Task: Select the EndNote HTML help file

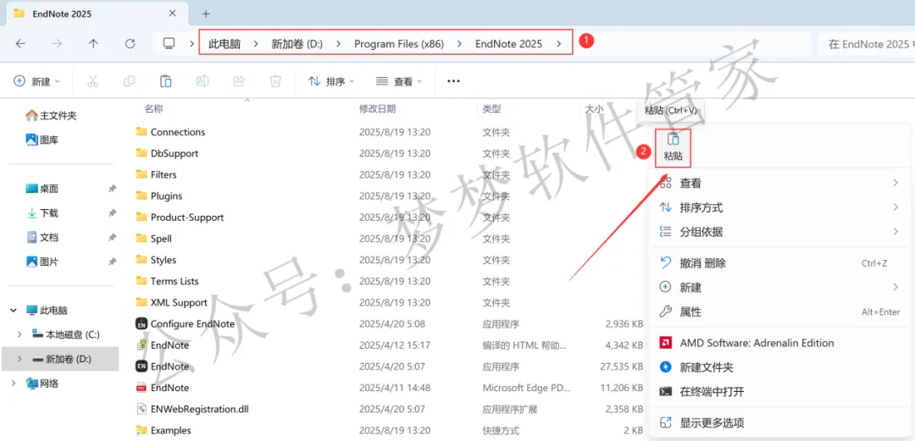Action: click(169, 345)
